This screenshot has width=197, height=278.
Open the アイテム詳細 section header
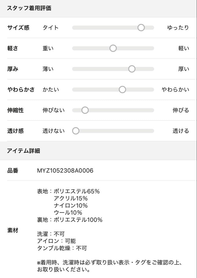pyautogui.click(x=24, y=152)
